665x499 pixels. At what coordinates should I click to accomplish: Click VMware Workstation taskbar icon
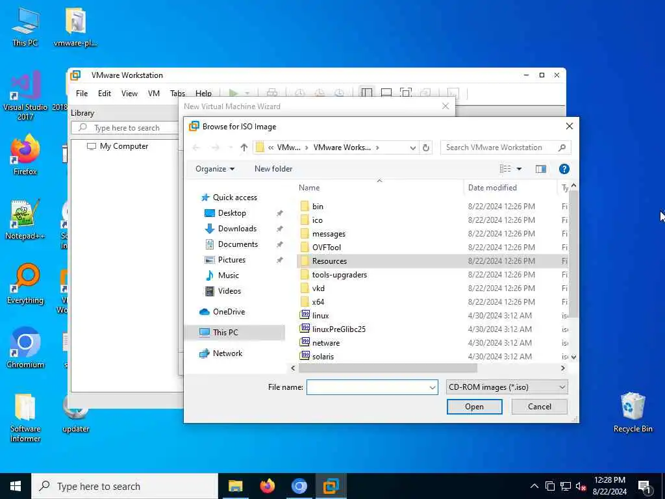point(331,486)
